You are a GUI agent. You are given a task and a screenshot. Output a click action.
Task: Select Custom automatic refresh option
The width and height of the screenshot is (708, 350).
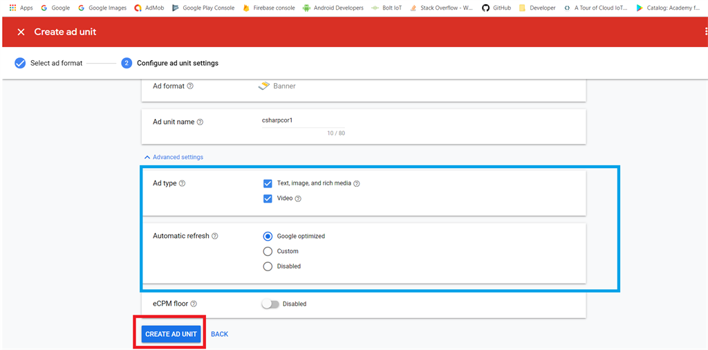pyautogui.click(x=268, y=251)
